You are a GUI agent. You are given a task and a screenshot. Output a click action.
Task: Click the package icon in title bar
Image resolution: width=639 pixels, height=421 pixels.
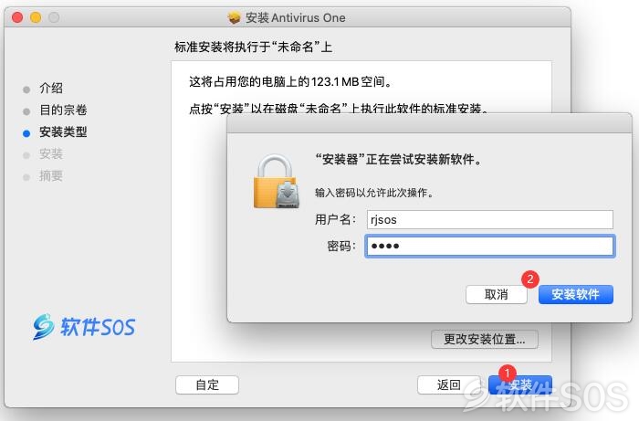(x=234, y=17)
